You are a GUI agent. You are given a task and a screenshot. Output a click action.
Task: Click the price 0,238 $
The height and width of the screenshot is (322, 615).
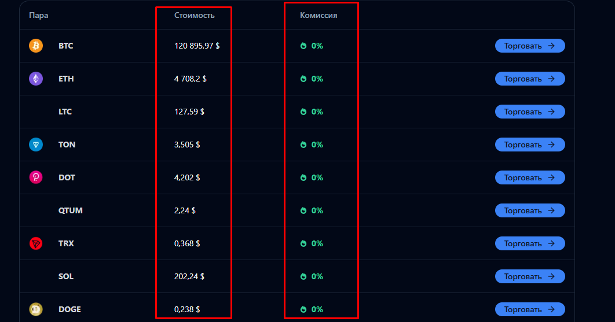187,309
